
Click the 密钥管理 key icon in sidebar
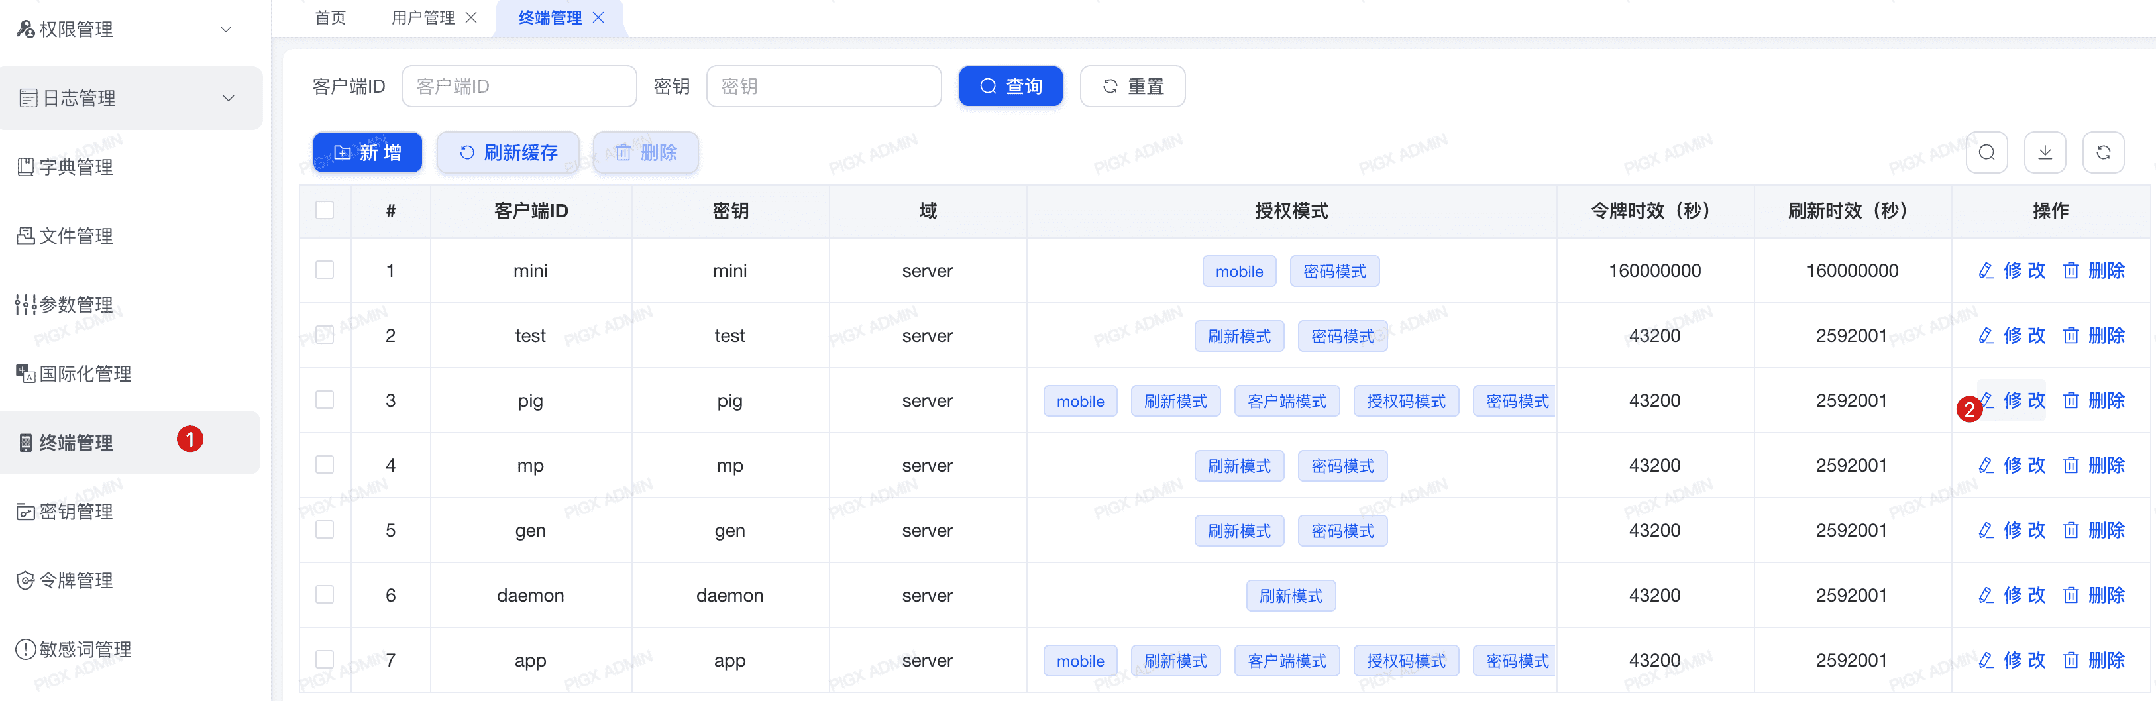click(x=26, y=511)
